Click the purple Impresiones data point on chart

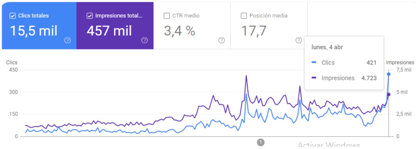coord(389,94)
